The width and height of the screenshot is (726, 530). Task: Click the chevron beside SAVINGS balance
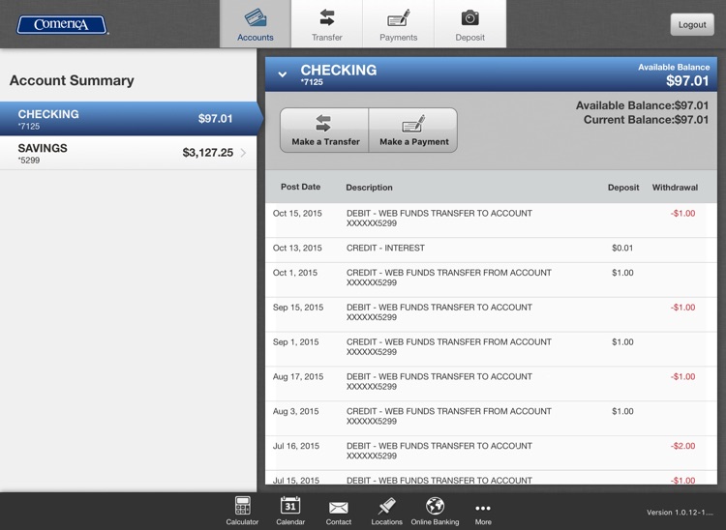point(243,153)
